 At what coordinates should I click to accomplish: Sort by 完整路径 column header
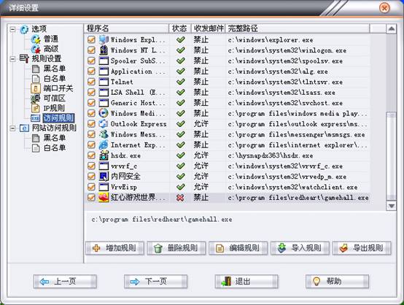pyautogui.click(x=298, y=28)
